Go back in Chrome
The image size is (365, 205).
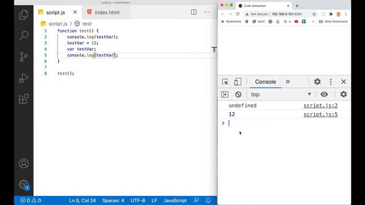coord(222,14)
